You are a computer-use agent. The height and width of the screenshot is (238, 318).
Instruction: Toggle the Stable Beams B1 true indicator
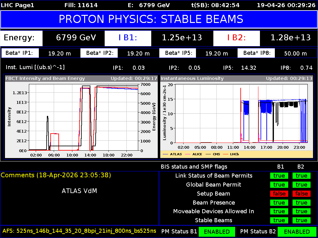279,220
